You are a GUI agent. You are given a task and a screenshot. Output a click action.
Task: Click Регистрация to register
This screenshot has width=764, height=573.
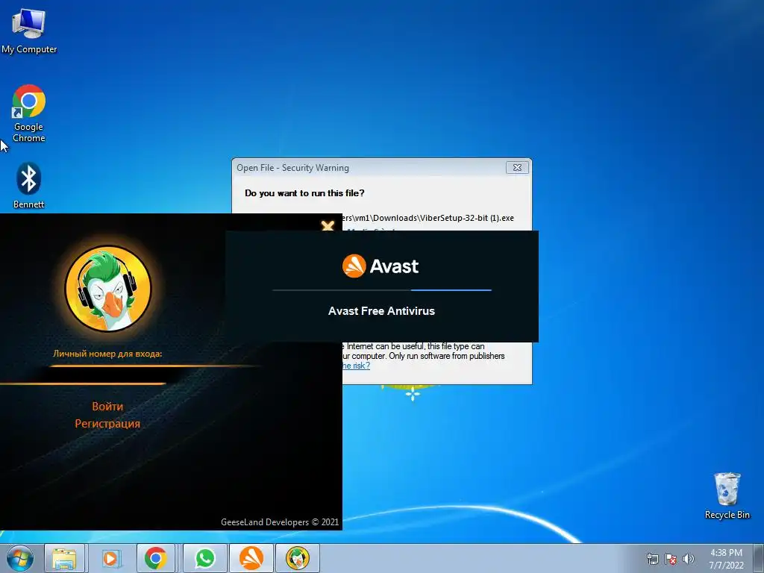pyautogui.click(x=107, y=424)
